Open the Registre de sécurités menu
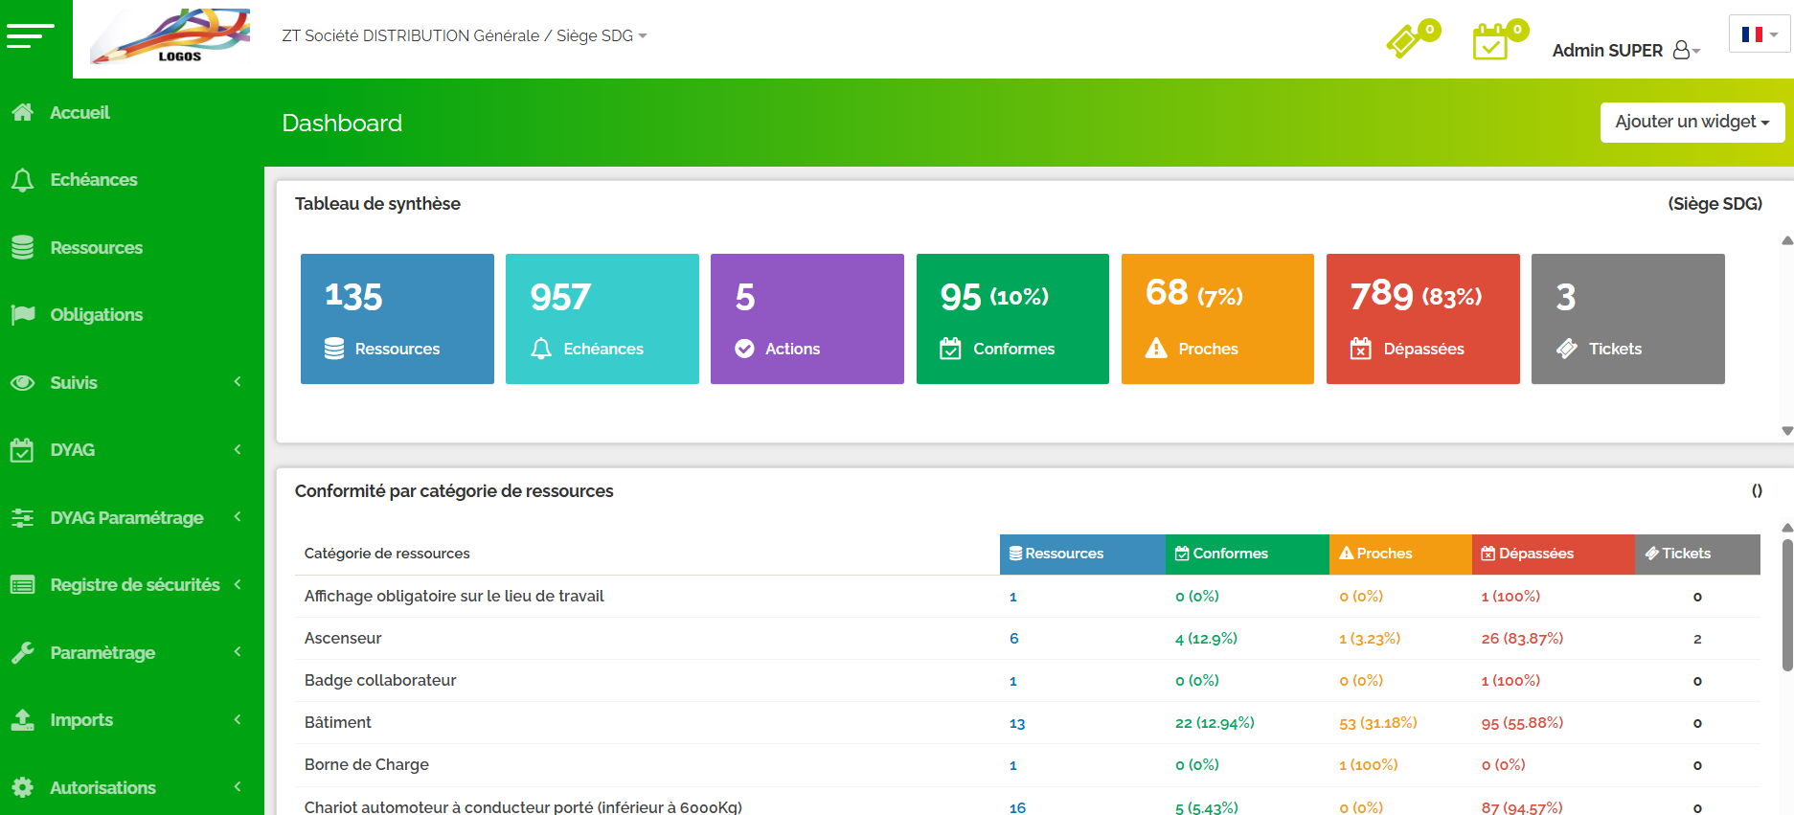1794x815 pixels. (x=132, y=585)
